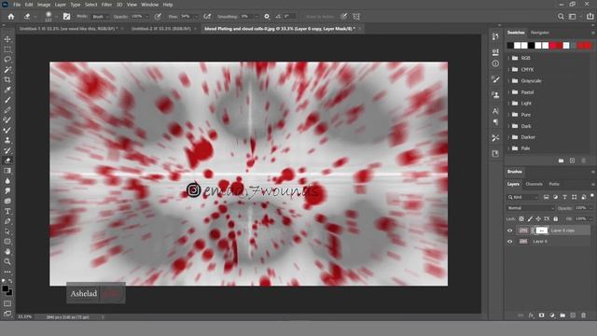597x336 pixels.
Task: Open the Brushes collapsed panel
Action: pyautogui.click(x=514, y=172)
